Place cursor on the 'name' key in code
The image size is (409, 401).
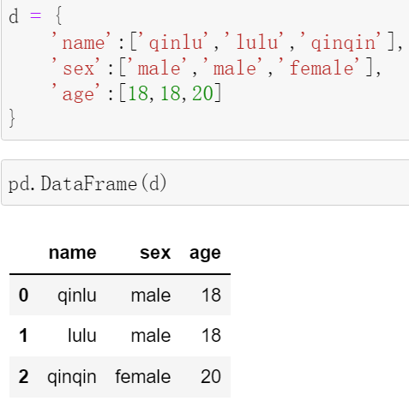[x=81, y=42]
